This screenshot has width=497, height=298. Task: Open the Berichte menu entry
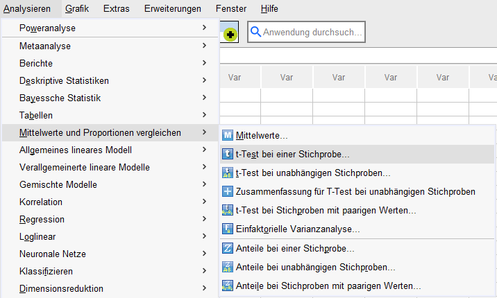[x=110, y=63]
